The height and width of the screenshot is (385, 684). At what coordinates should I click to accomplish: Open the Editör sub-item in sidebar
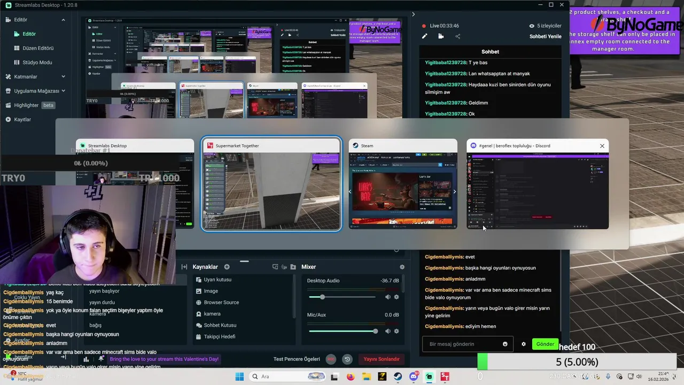pyautogui.click(x=29, y=34)
